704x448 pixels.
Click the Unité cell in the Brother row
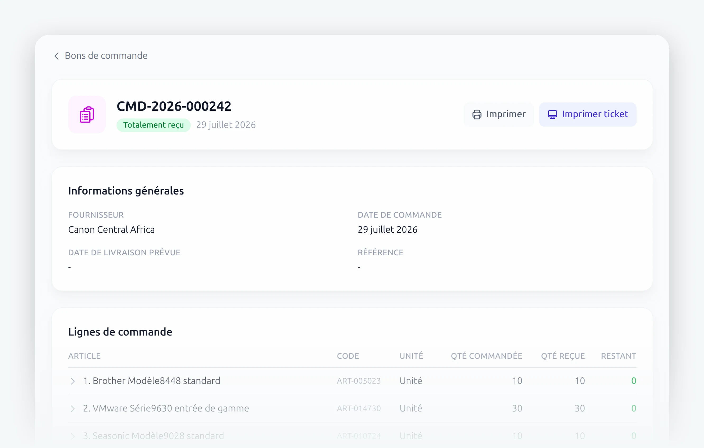click(x=411, y=381)
